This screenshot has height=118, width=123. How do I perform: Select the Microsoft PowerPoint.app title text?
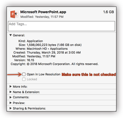[x=43, y=12]
